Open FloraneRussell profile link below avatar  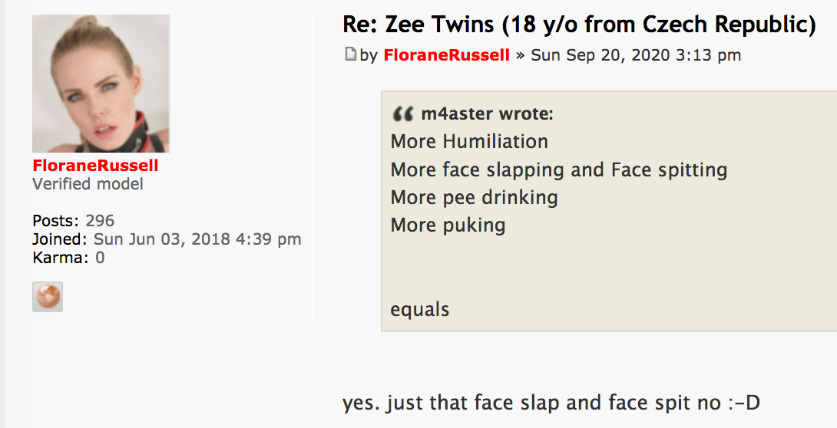point(95,166)
